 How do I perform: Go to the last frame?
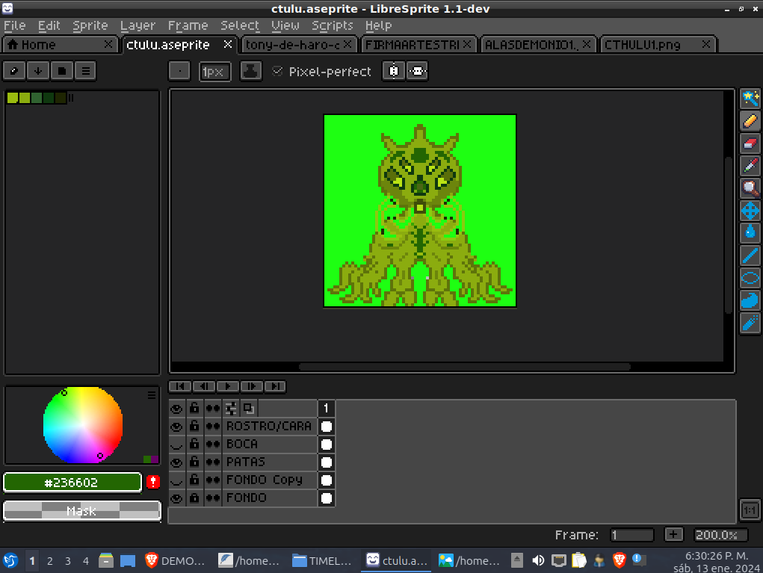coord(276,386)
